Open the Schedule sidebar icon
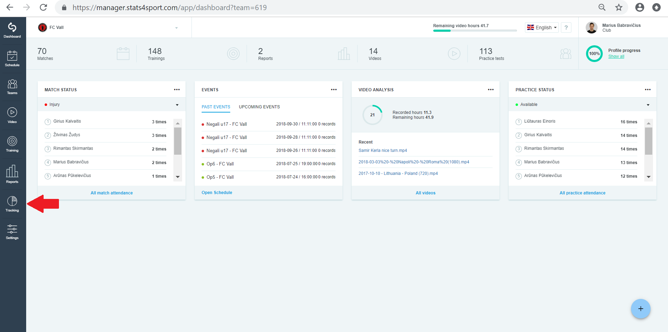This screenshot has width=668, height=332. point(12,59)
